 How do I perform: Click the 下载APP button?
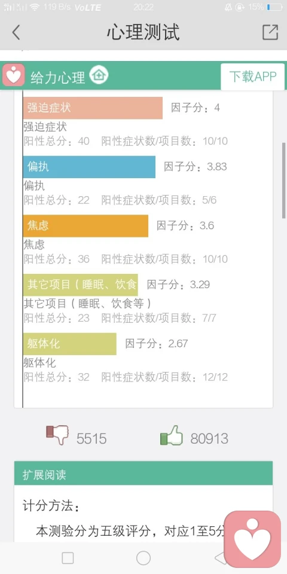[x=252, y=77]
